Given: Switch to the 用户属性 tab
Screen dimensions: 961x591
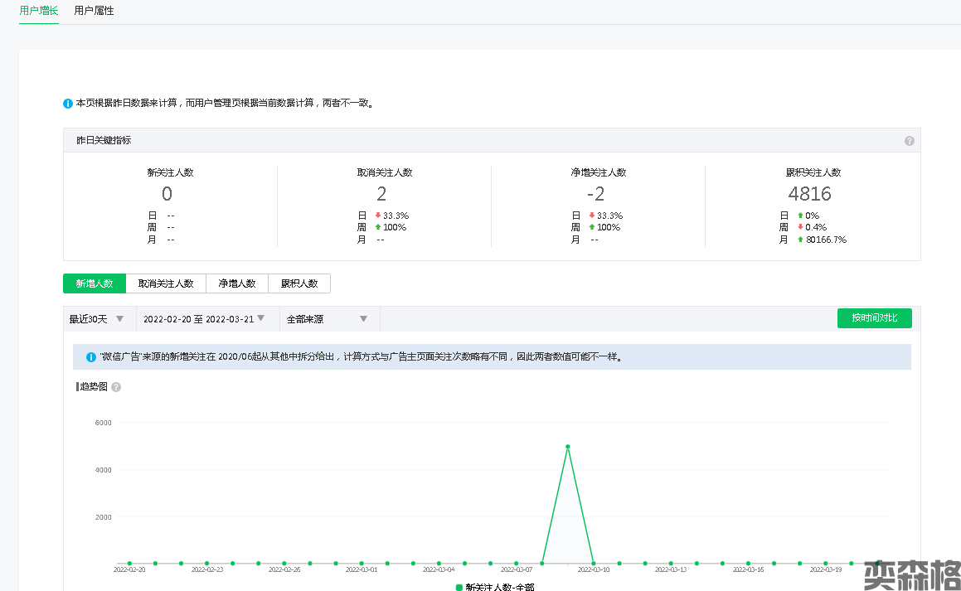Looking at the screenshot, I should pos(94,11).
